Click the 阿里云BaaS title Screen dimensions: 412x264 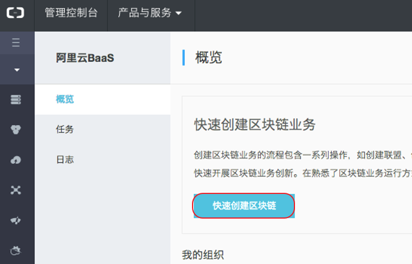(85, 58)
